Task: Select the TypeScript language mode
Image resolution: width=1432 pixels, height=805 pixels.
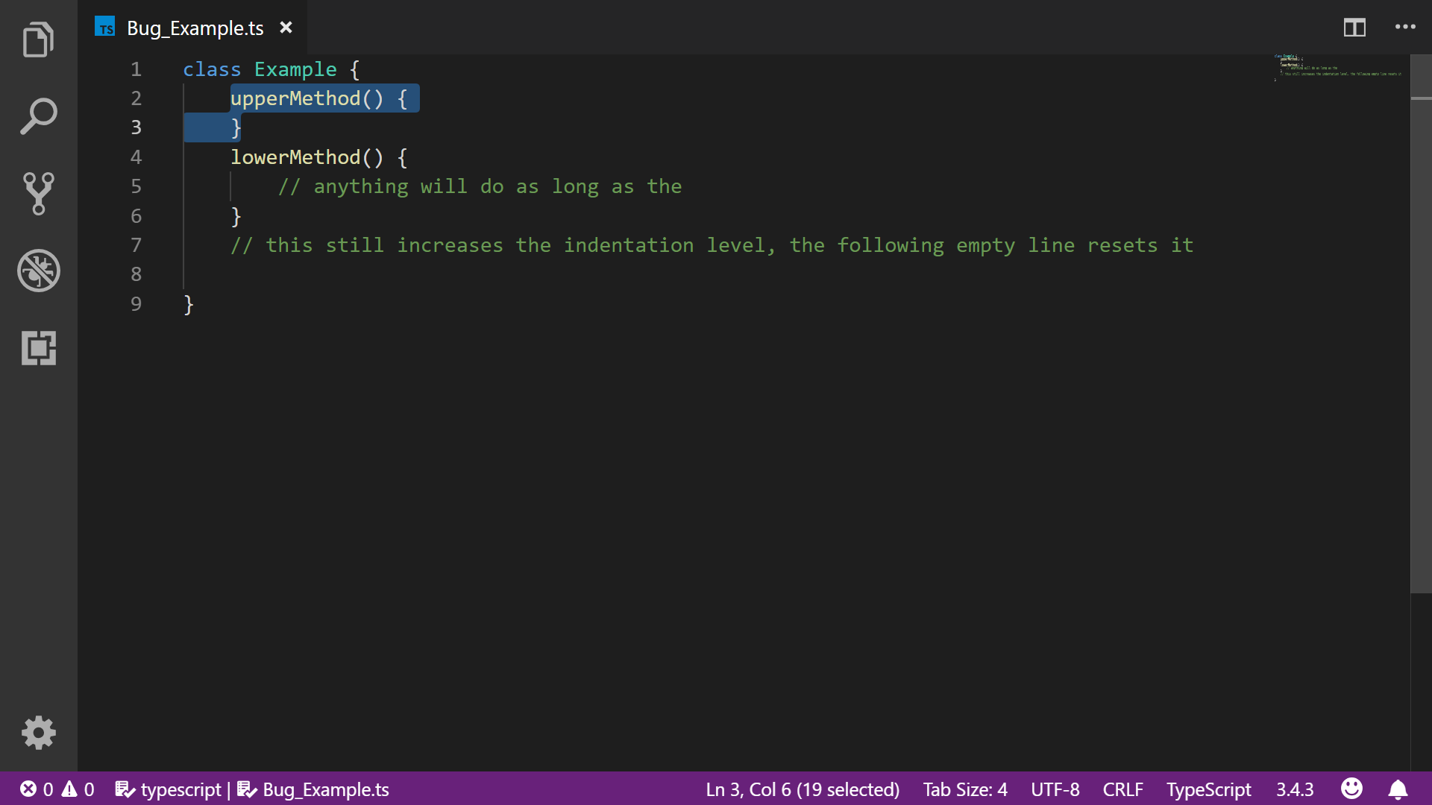Action: (x=1208, y=789)
